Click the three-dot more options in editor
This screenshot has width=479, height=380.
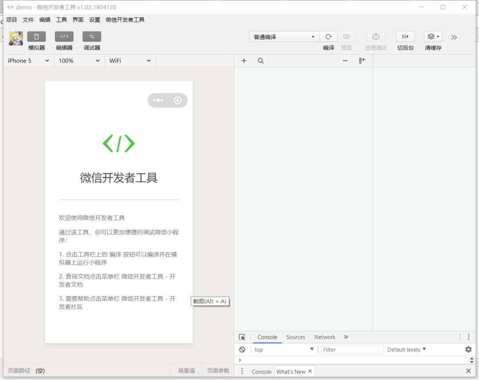[345, 61]
